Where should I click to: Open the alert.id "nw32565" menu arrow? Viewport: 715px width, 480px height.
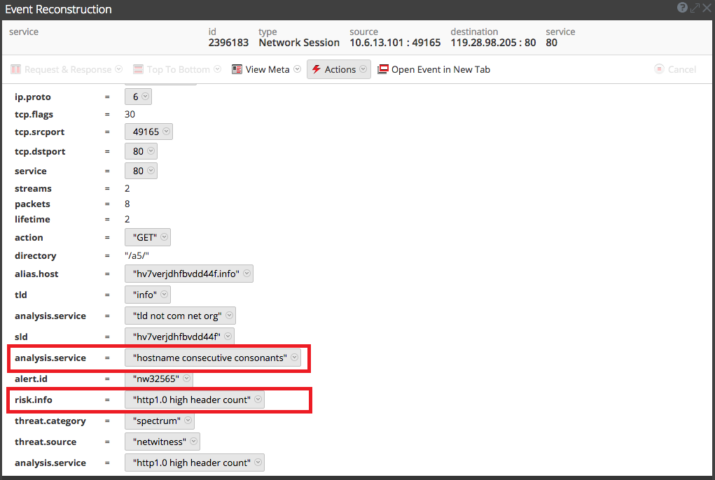186,379
